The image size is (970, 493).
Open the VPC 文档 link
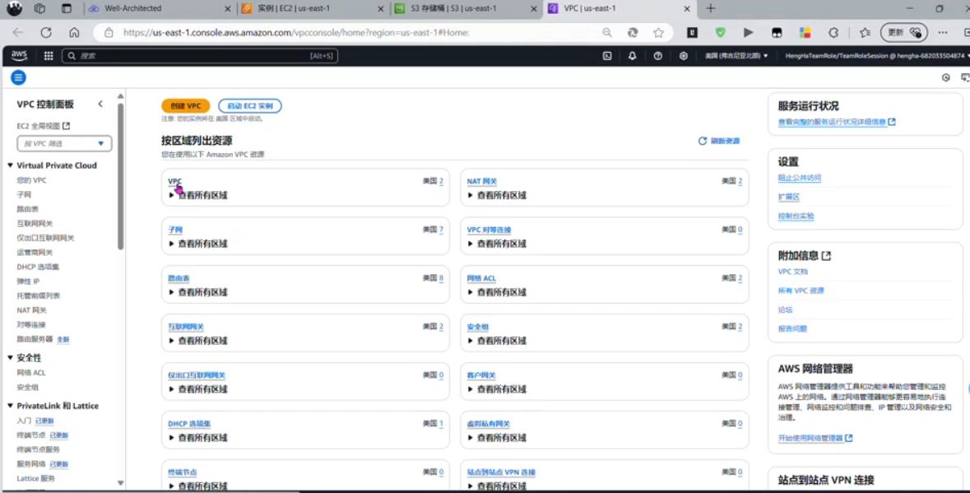(x=792, y=272)
